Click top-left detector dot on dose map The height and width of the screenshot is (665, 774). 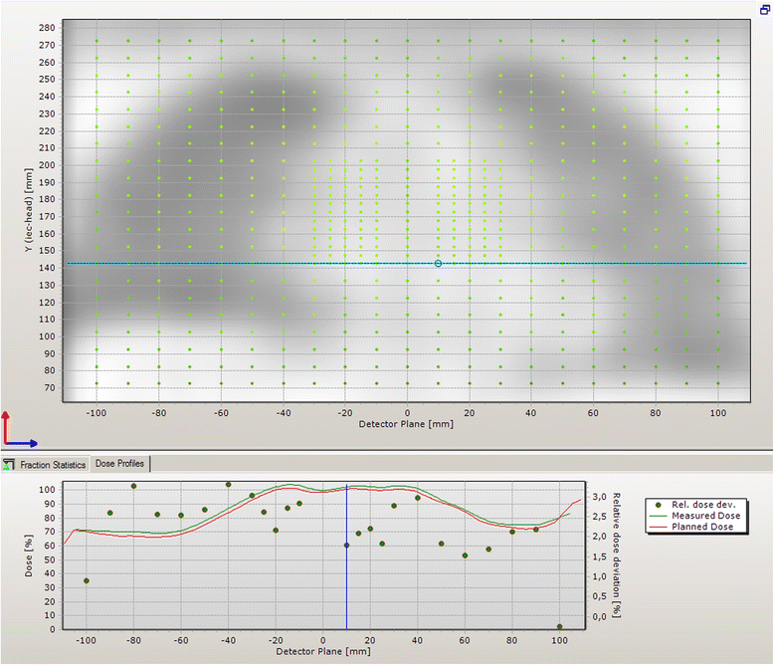[97, 41]
